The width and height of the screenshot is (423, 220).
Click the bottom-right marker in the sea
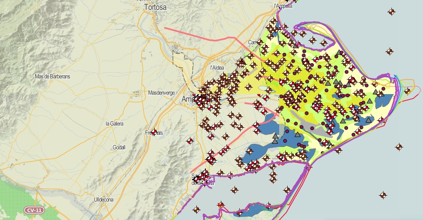[x=383, y=195]
